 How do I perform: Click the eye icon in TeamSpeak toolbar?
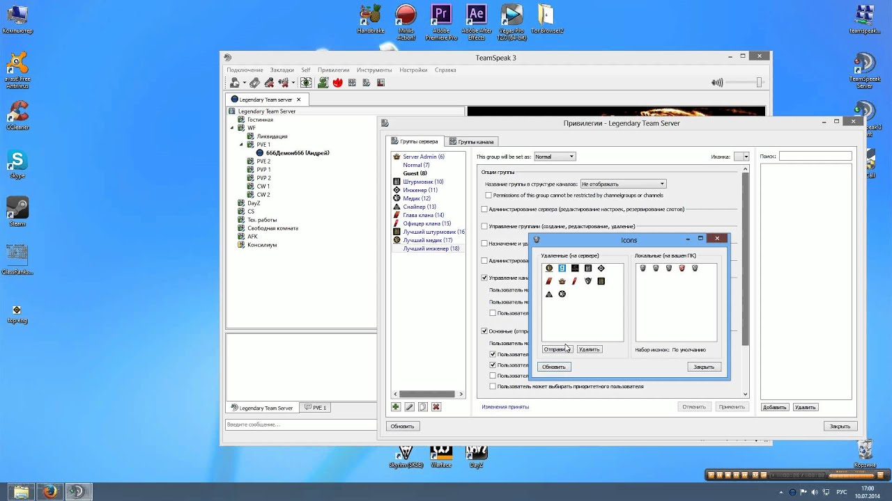307,82
